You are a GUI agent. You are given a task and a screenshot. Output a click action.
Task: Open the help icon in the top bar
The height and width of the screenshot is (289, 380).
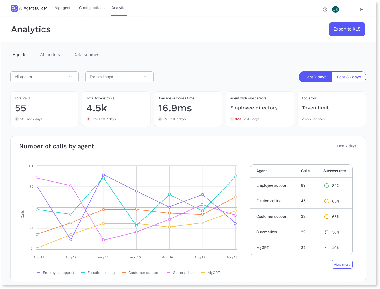pyautogui.click(x=325, y=9)
